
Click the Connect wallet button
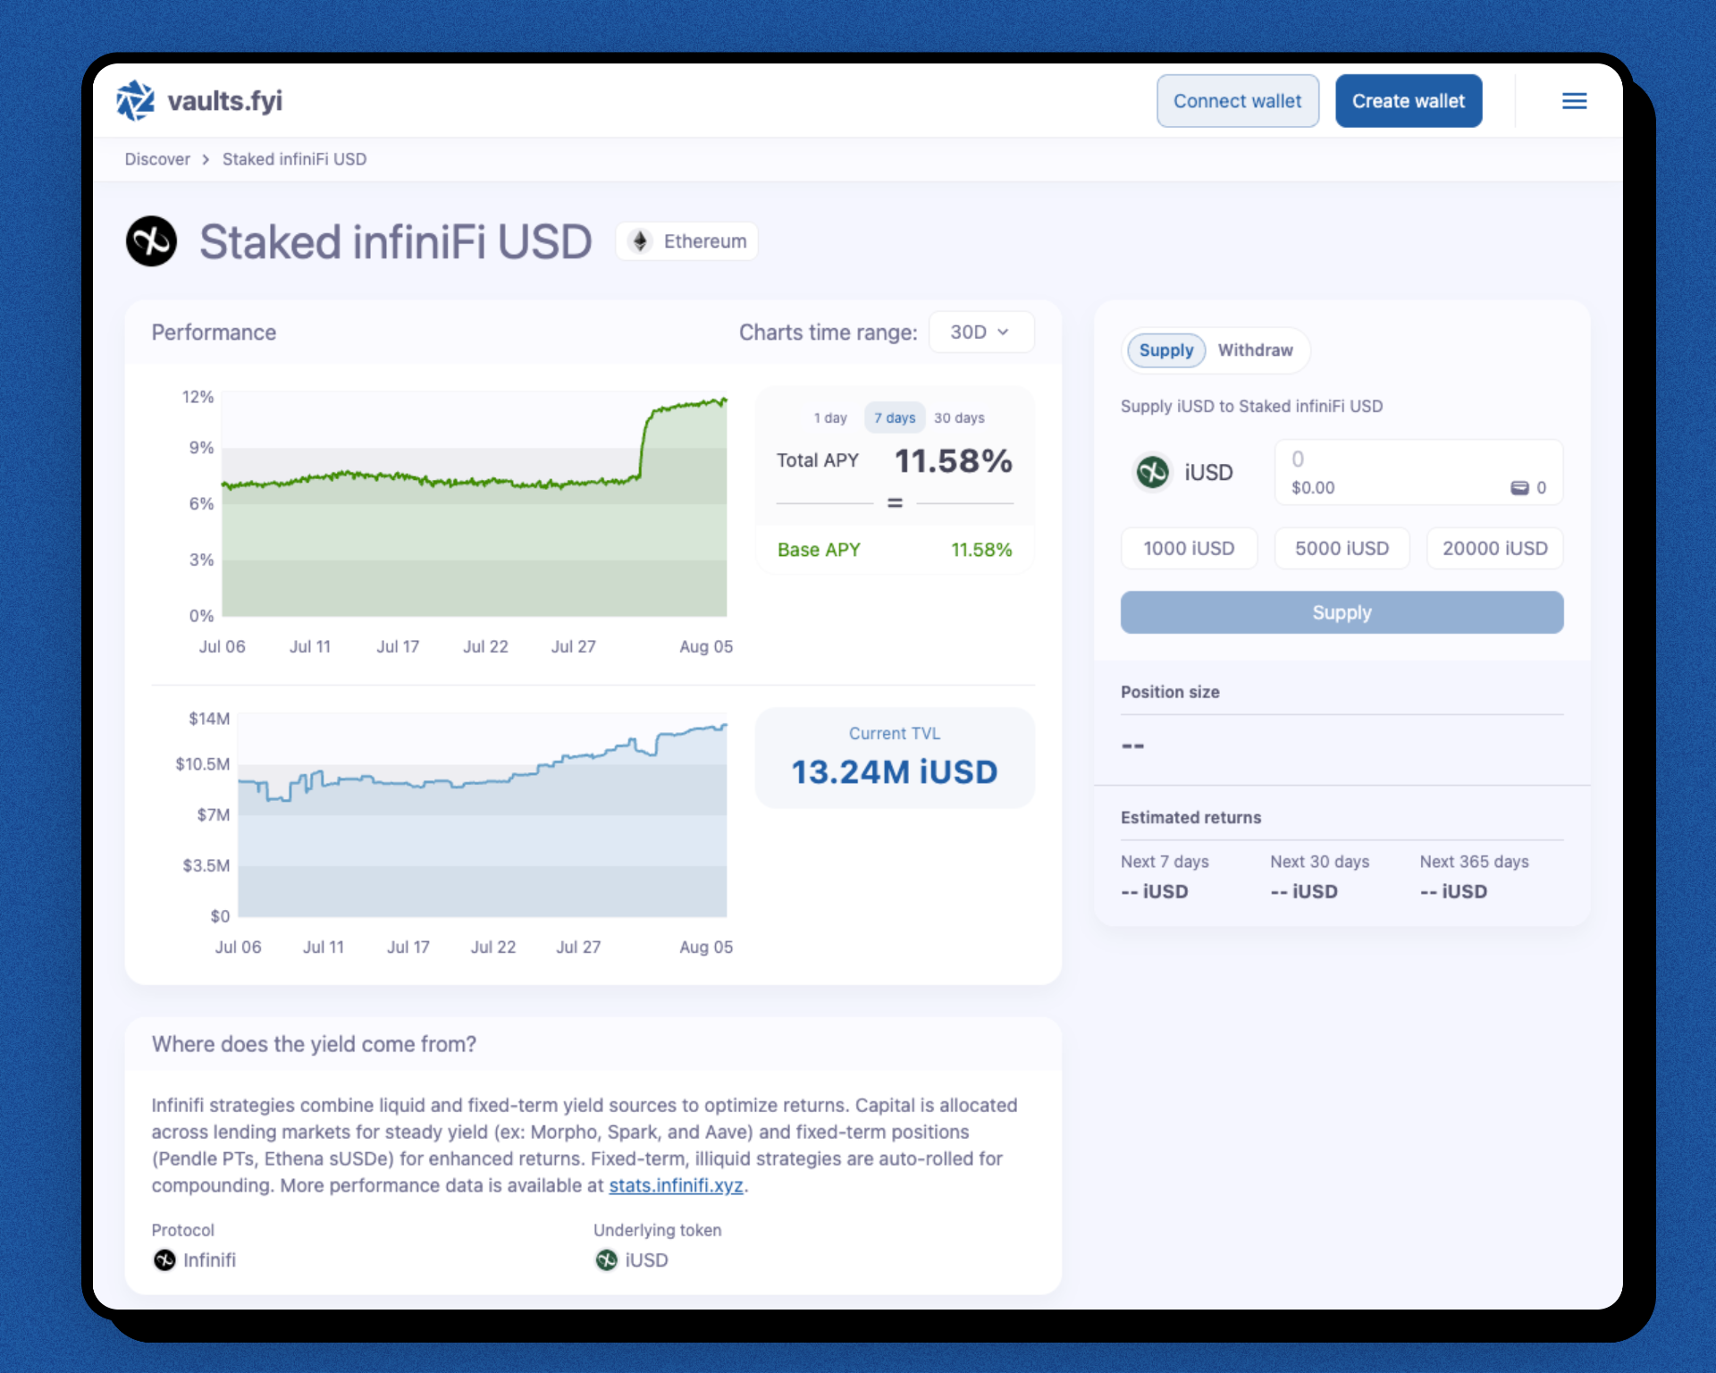click(x=1237, y=101)
